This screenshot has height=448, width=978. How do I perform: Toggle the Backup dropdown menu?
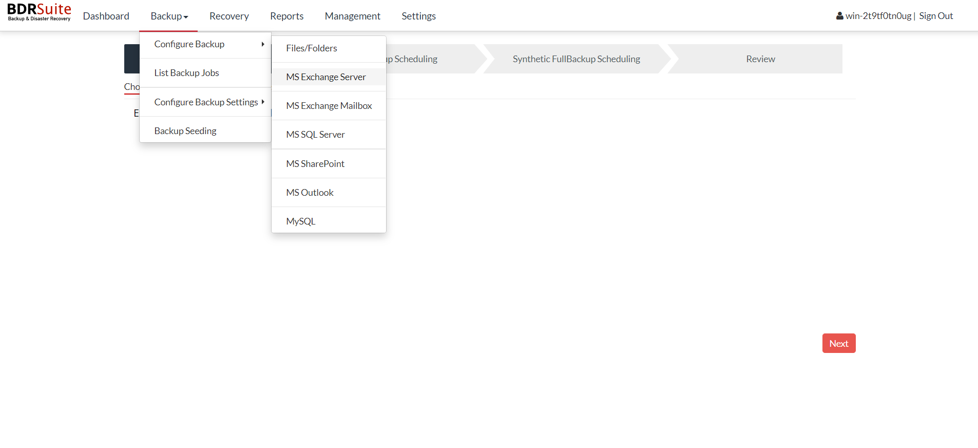(x=169, y=16)
